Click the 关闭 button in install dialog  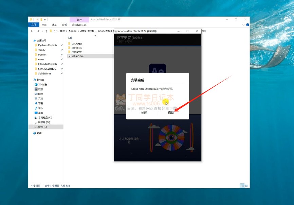point(144,113)
